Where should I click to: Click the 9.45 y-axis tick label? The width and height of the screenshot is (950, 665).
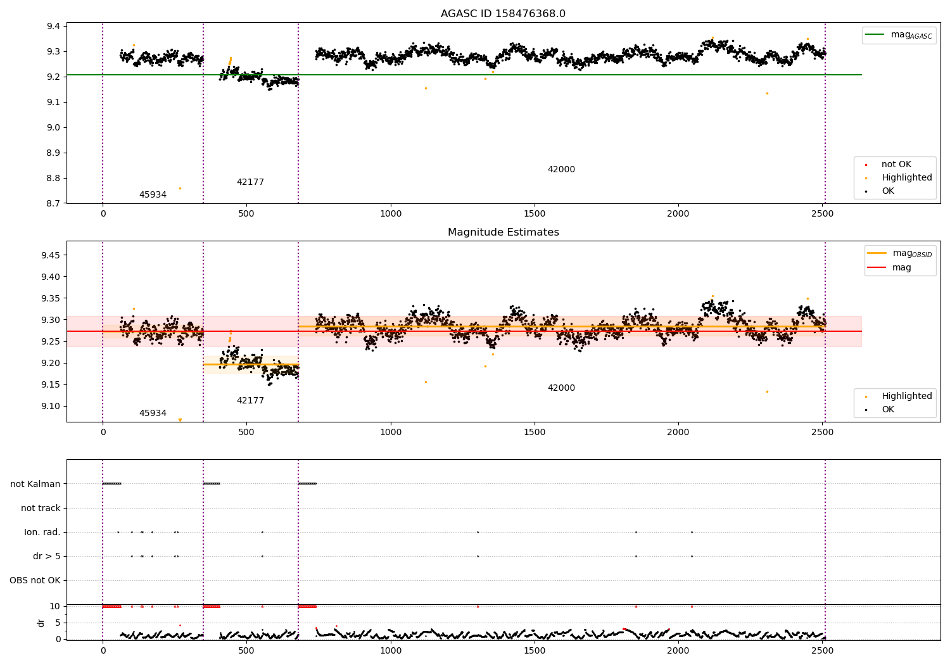(51, 255)
